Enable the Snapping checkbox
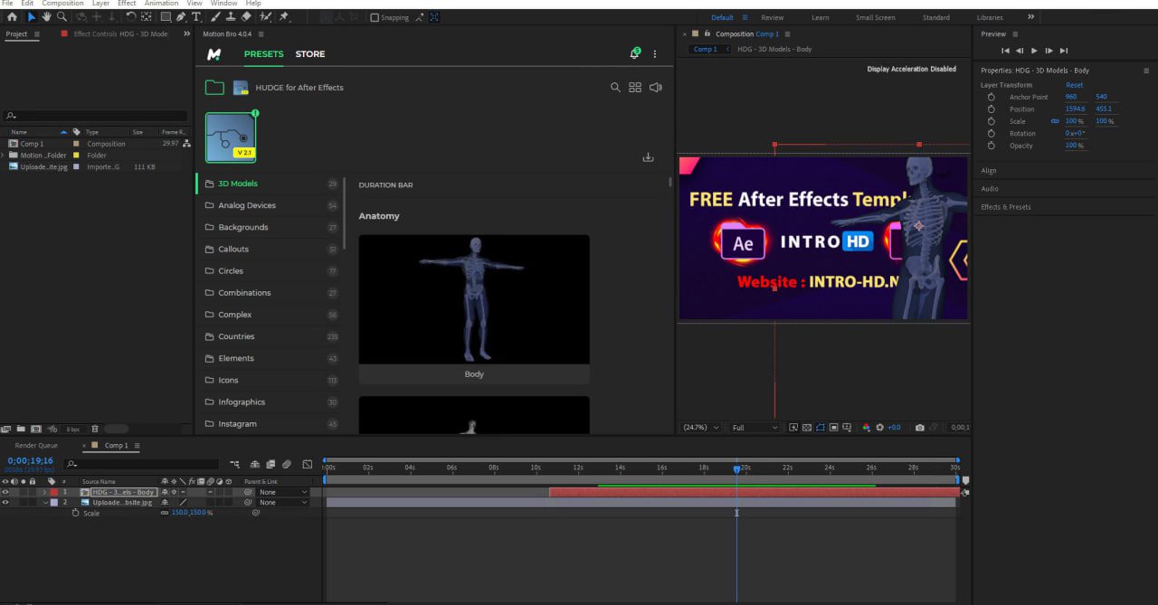Screen dimensions: 1158x605 pos(375,17)
